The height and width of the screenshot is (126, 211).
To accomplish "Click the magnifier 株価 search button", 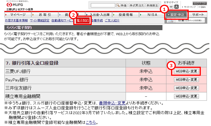I will 122,5.
